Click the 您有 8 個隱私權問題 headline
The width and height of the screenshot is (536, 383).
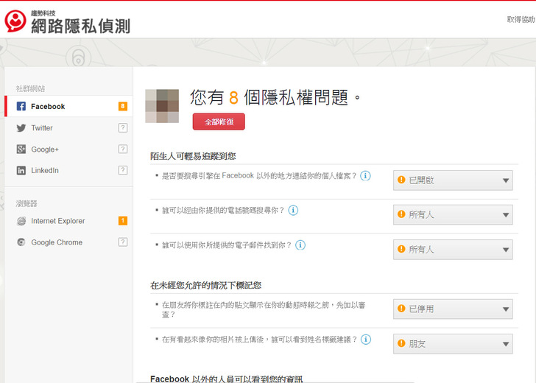click(275, 97)
